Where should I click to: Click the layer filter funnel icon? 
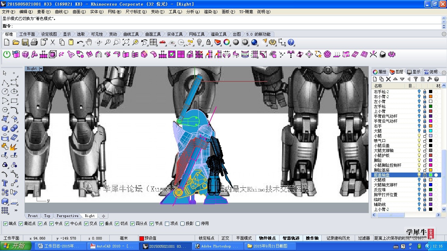point(416,79)
